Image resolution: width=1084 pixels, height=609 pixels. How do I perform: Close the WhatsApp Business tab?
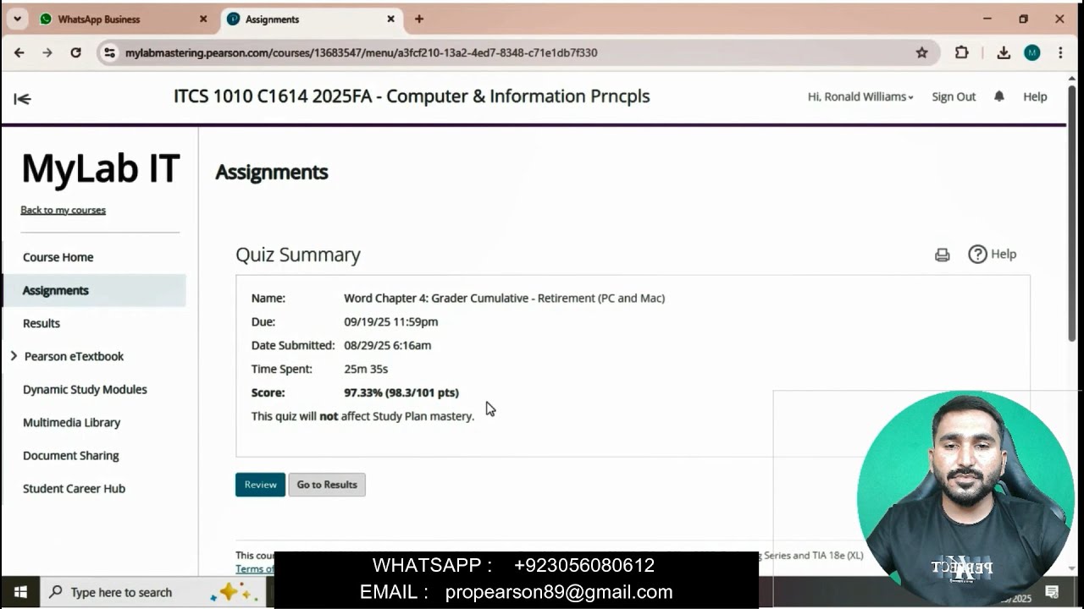(203, 19)
